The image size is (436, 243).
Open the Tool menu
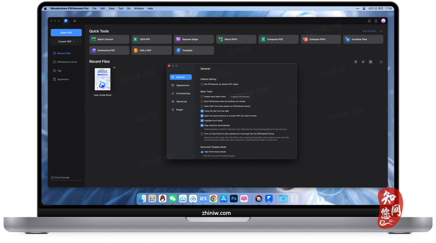point(121,9)
